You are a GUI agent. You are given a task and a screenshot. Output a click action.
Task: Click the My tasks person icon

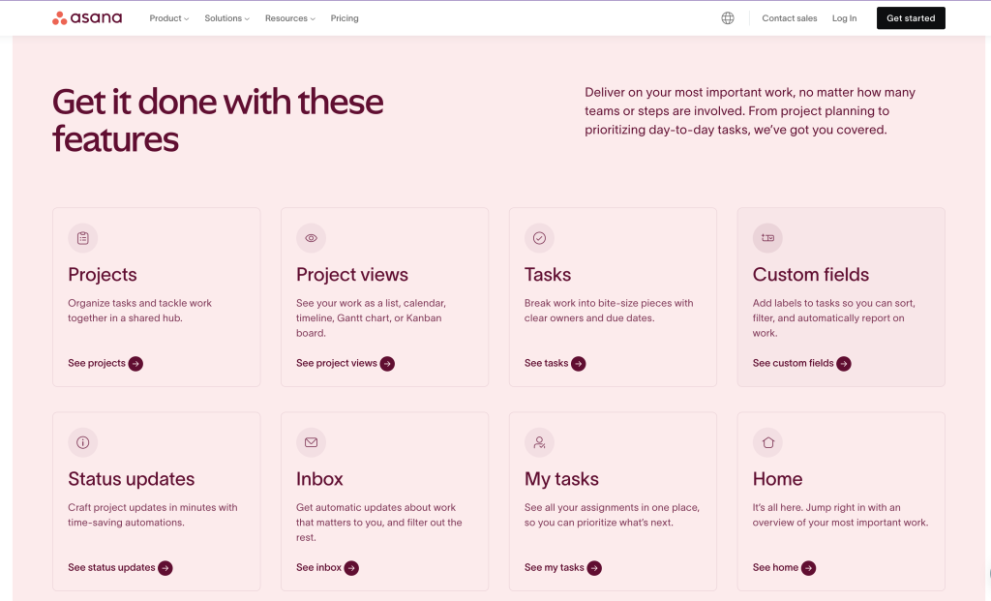click(540, 442)
